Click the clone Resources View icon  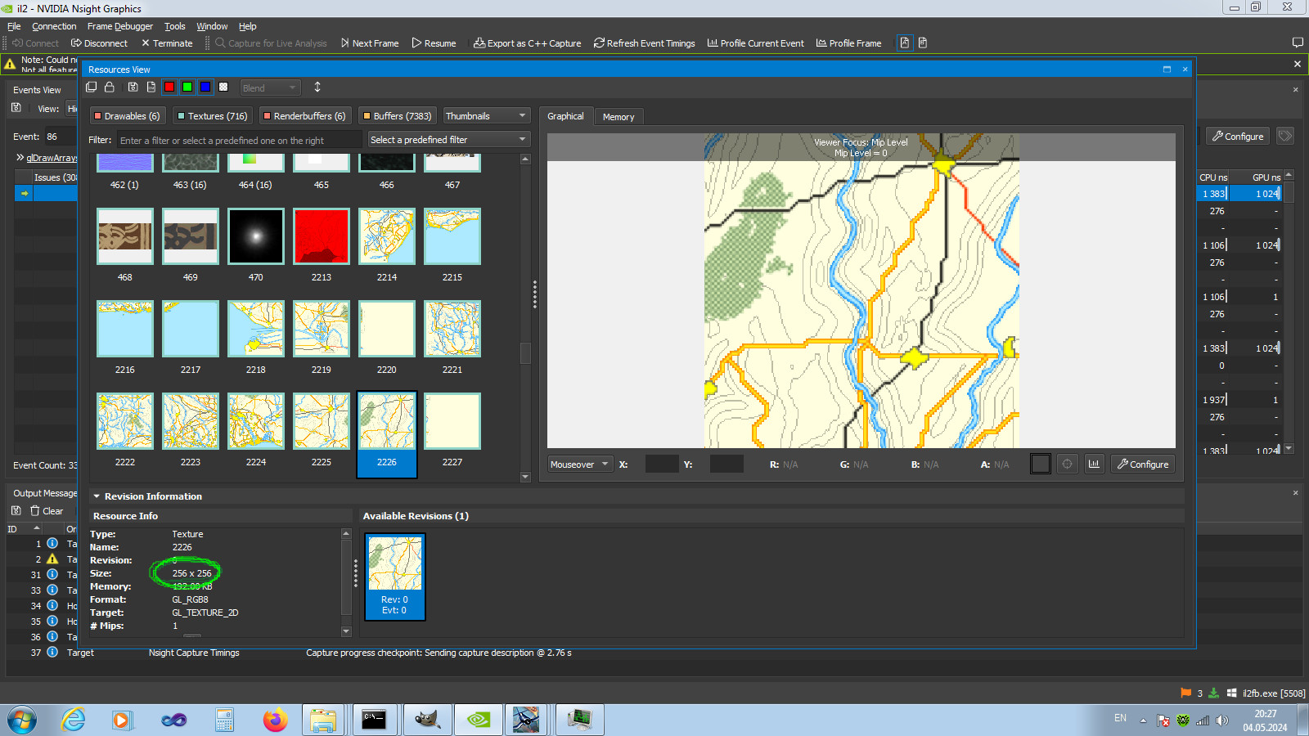tap(92, 88)
